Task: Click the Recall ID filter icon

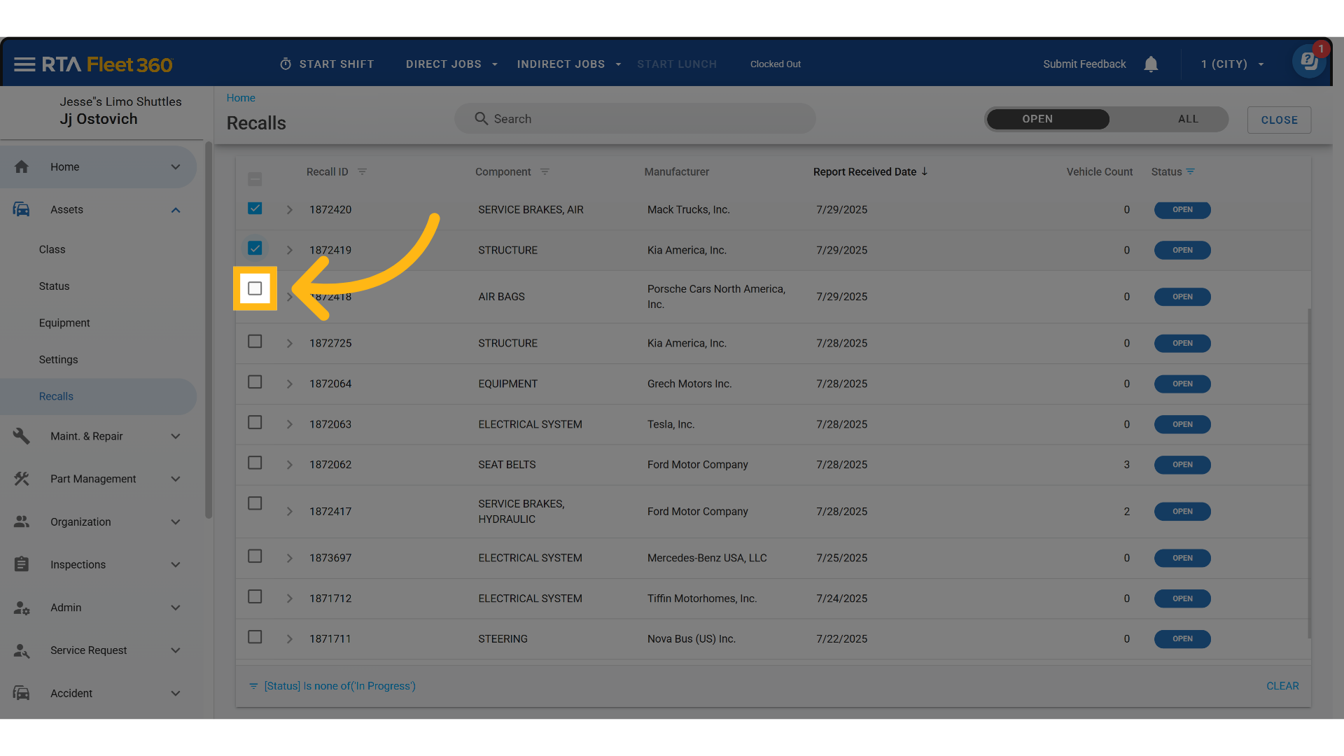Action: pos(362,172)
